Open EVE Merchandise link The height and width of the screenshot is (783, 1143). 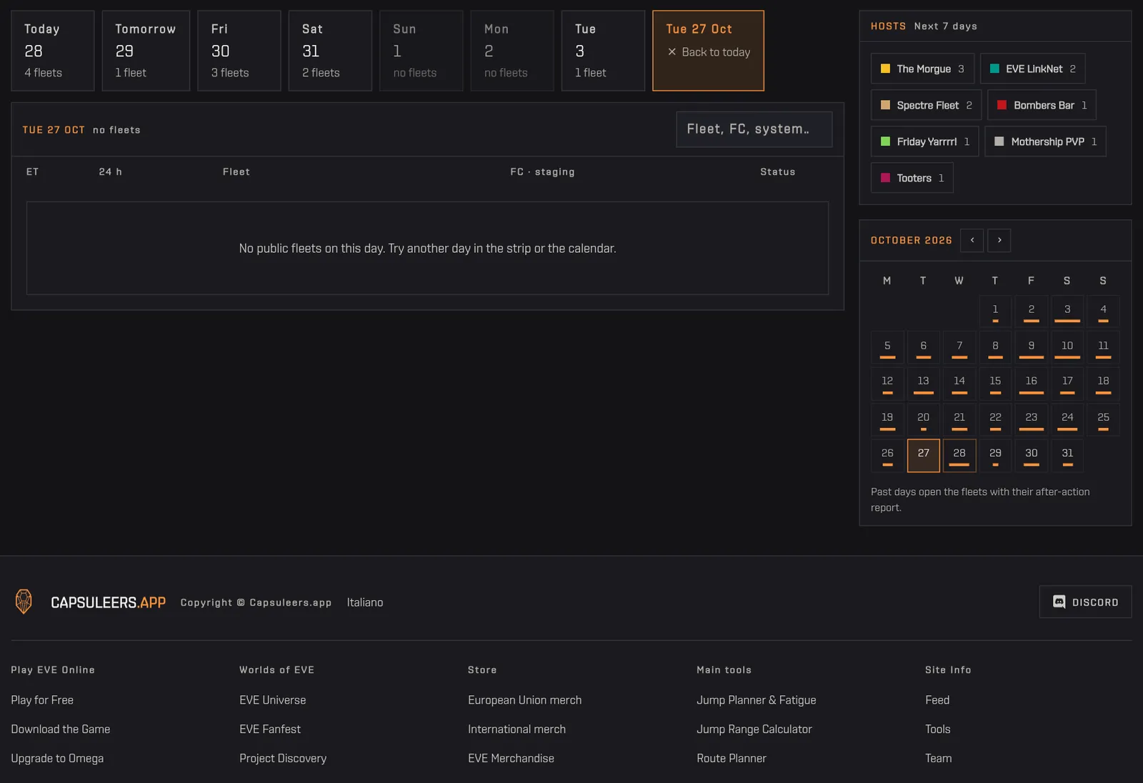[511, 758]
